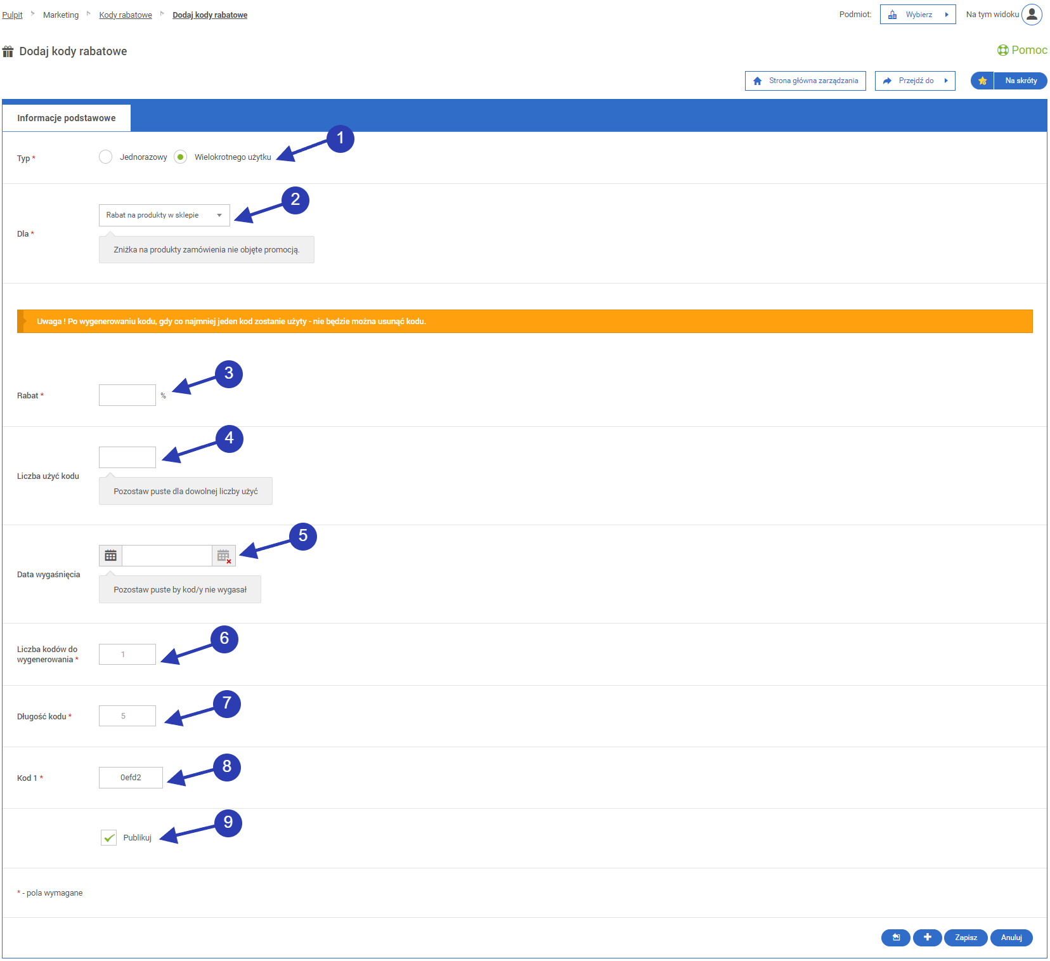Screen dimensions: 1050x961
Task: Focus the Kod 1 code input field
Action: (x=131, y=778)
